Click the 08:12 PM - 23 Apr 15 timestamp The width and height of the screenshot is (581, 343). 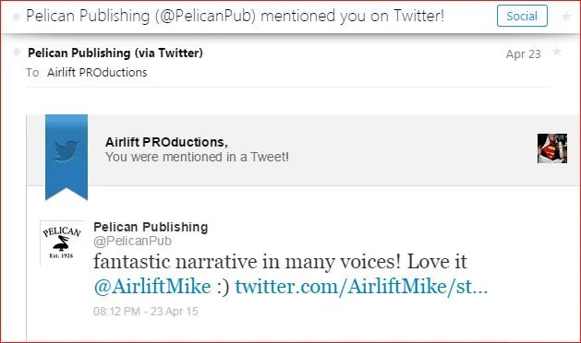[x=146, y=311]
